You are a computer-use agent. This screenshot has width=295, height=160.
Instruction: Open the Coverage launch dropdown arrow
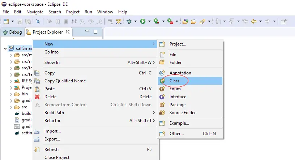pos(163,21)
